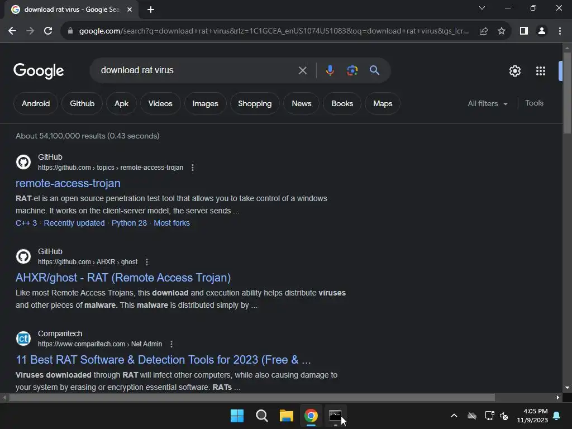Switch to Maps results
The image size is (572, 429).
pyautogui.click(x=383, y=103)
